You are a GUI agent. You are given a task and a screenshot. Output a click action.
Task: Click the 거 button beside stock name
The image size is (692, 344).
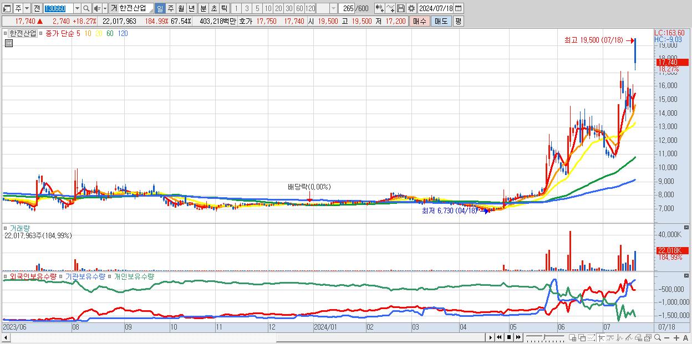pos(114,8)
